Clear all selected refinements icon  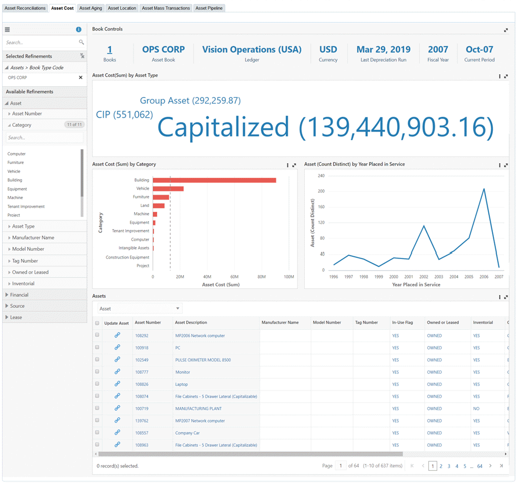pos(82,56)
